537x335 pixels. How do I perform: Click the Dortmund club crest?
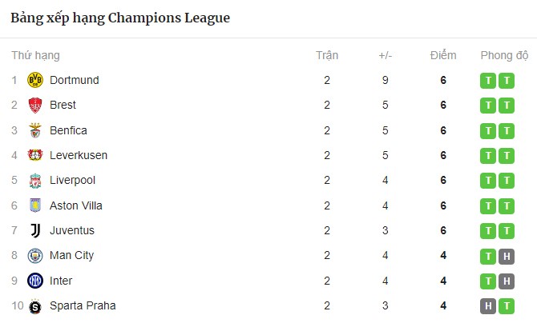[x=35, y=80]
